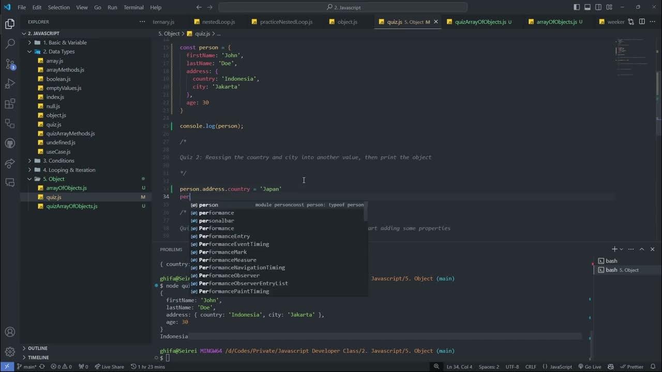The width and height of the screenshot is (662, 372).
Task: Start Live Share from the status bar
Action: [x=109, y=367]
